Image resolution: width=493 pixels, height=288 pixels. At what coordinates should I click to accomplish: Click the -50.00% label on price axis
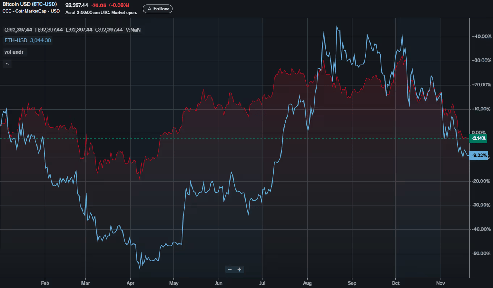coord(481,253)
